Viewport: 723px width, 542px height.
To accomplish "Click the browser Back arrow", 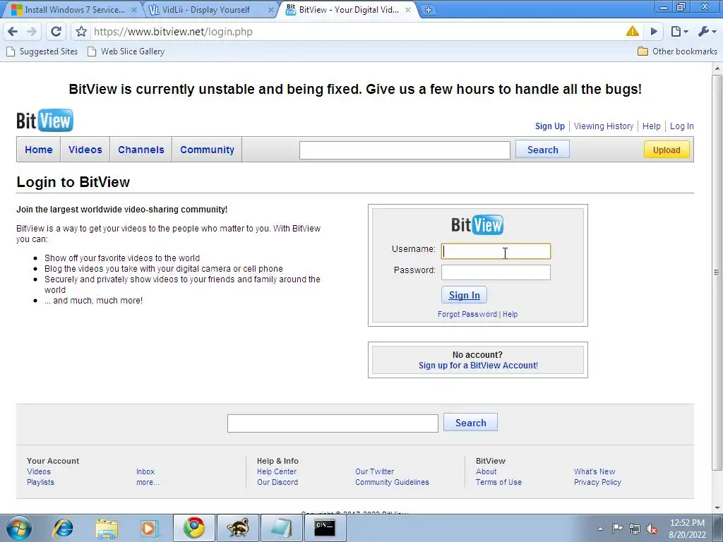I will pos(13,31).
